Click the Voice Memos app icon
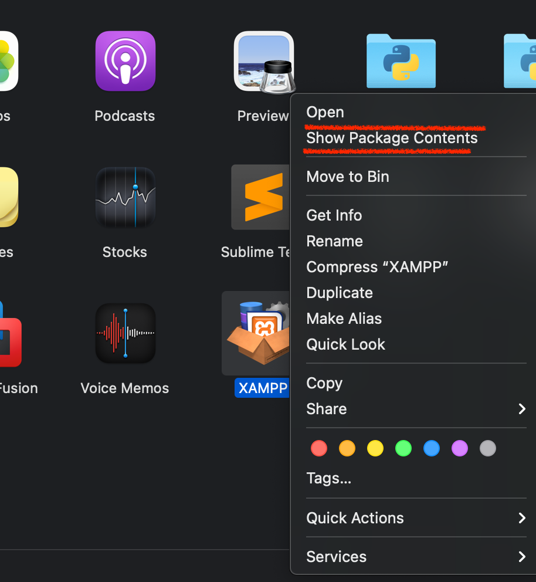This screenshot has width=536, height=582. pos(125,333)
